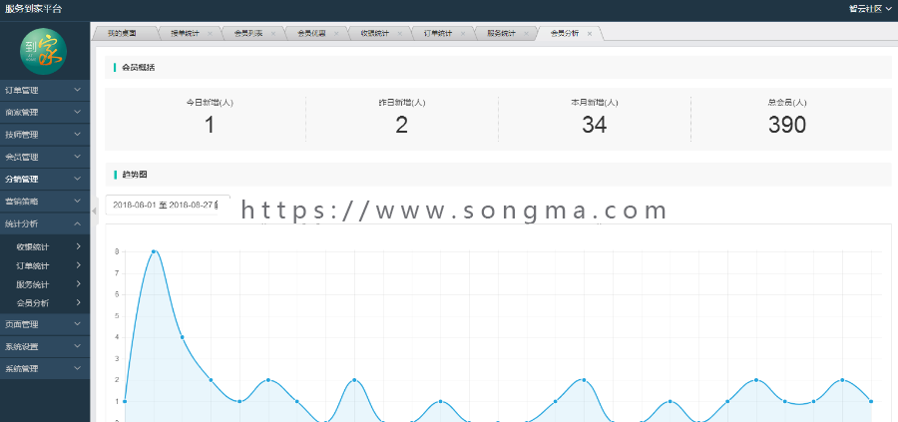The image size is (898, 422).
Task: Close the 服务统计 tab
Action: [526, 34]
